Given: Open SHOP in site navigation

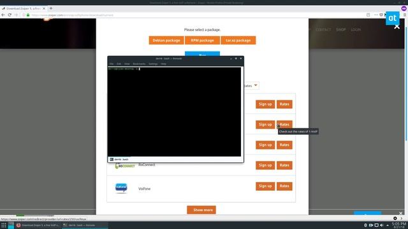Looking at the screenshot, I should [x=341, y=30].
